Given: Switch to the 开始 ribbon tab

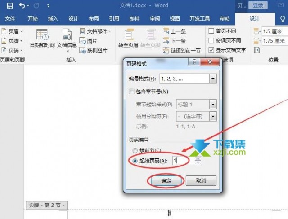Looking at the screenshot, I should (x=33, y=18).
